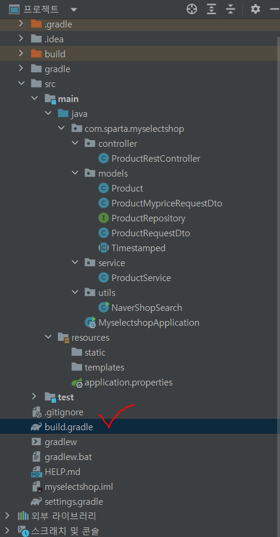This screenshot has height=537, width=280.
Task: Select the utils package label
Action: point(107,293)
